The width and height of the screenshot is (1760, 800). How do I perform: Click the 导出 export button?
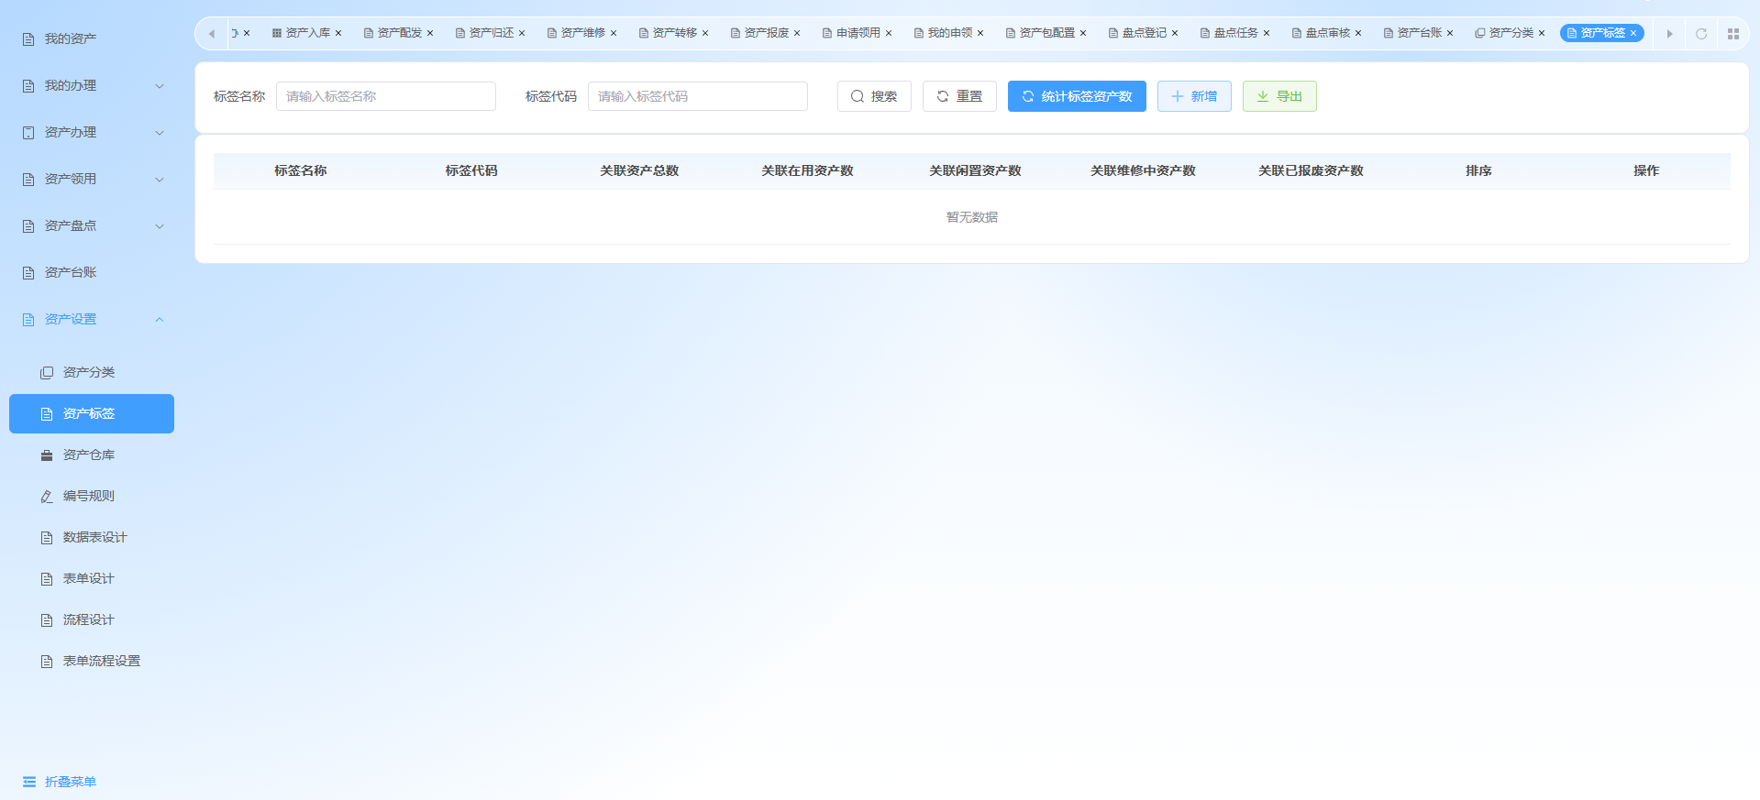point(1279,96)
